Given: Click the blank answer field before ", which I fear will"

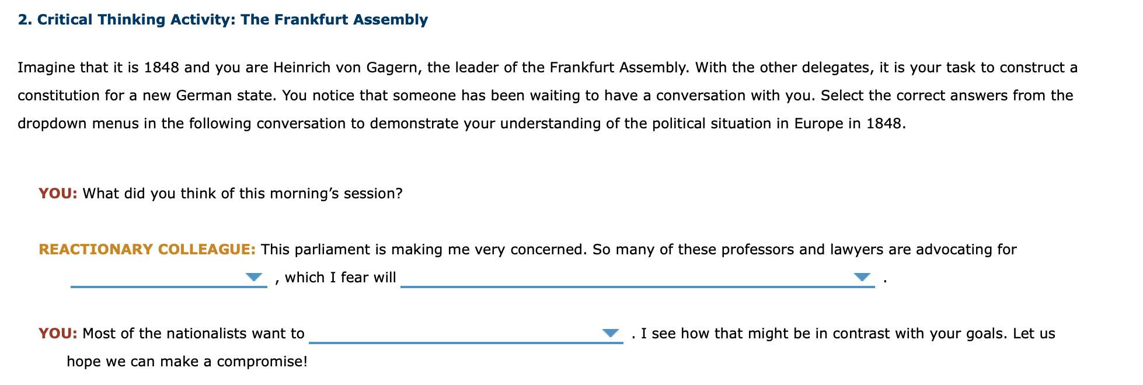Looking at the screenshot, I should click(x=169, y=277).
